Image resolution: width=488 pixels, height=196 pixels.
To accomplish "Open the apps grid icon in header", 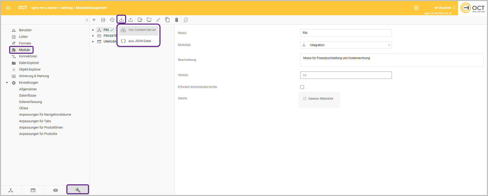I will 416,8.
